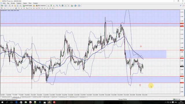
Task: Show the Market Watch panel
Action: click(x=10, y=5)
